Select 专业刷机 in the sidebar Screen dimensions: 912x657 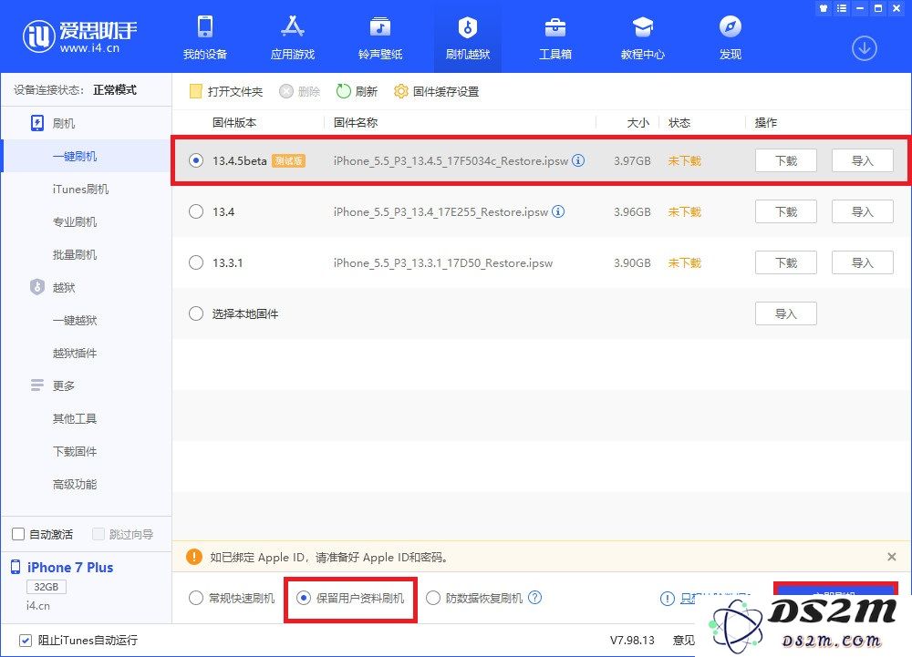point(75,222)
